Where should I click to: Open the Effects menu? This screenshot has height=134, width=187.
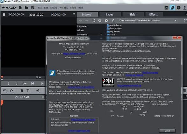coord(54,8)
